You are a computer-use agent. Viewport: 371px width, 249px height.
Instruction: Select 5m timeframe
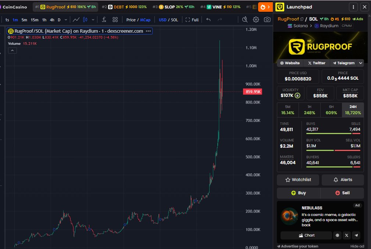(x=24, y=20)
